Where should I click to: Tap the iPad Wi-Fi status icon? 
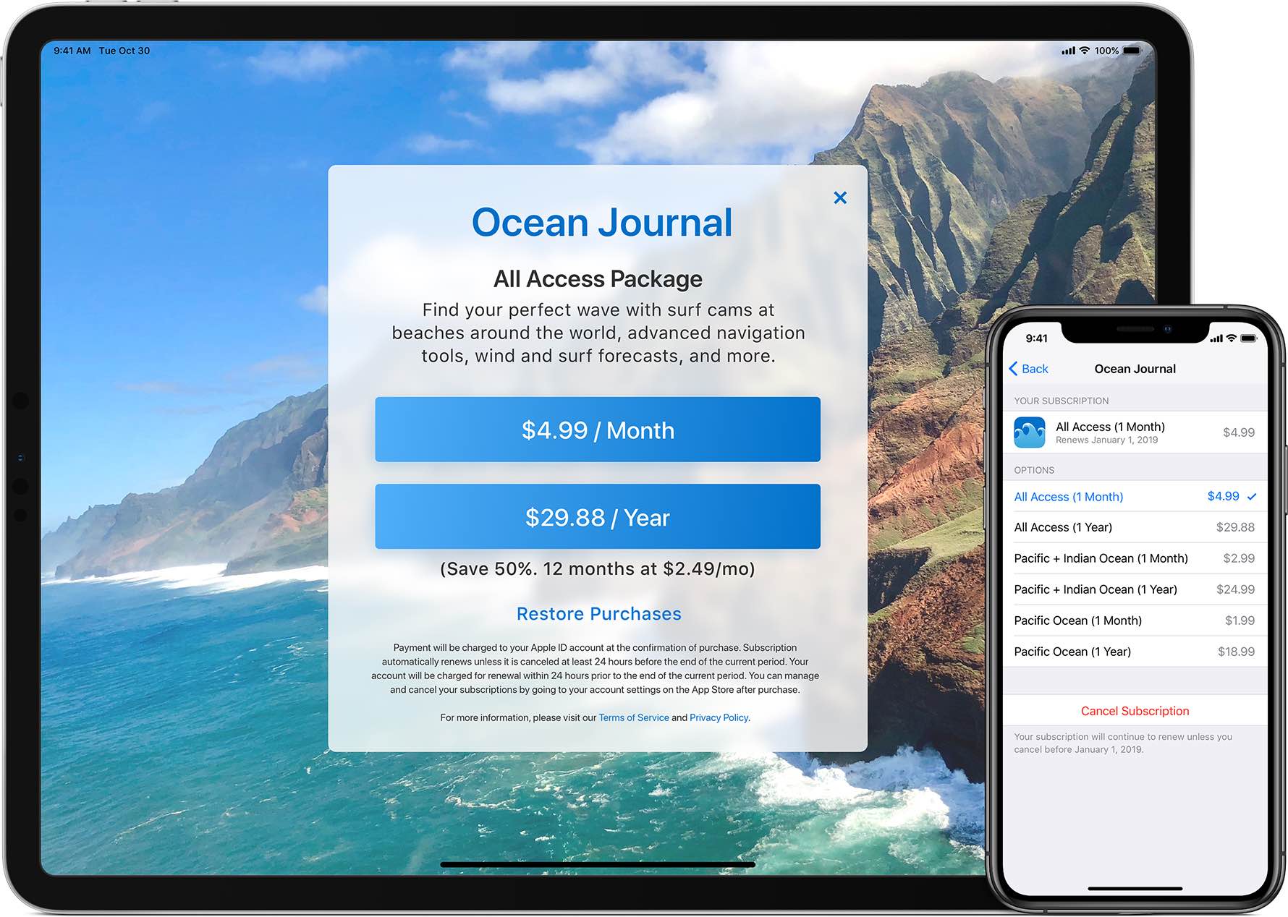1084,51
